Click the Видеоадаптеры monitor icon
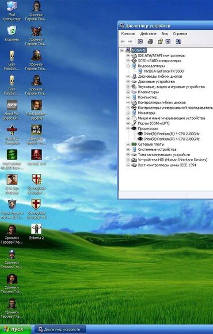Image resolution: width=213 pixels, height=334 pixels. pos(134,66)
